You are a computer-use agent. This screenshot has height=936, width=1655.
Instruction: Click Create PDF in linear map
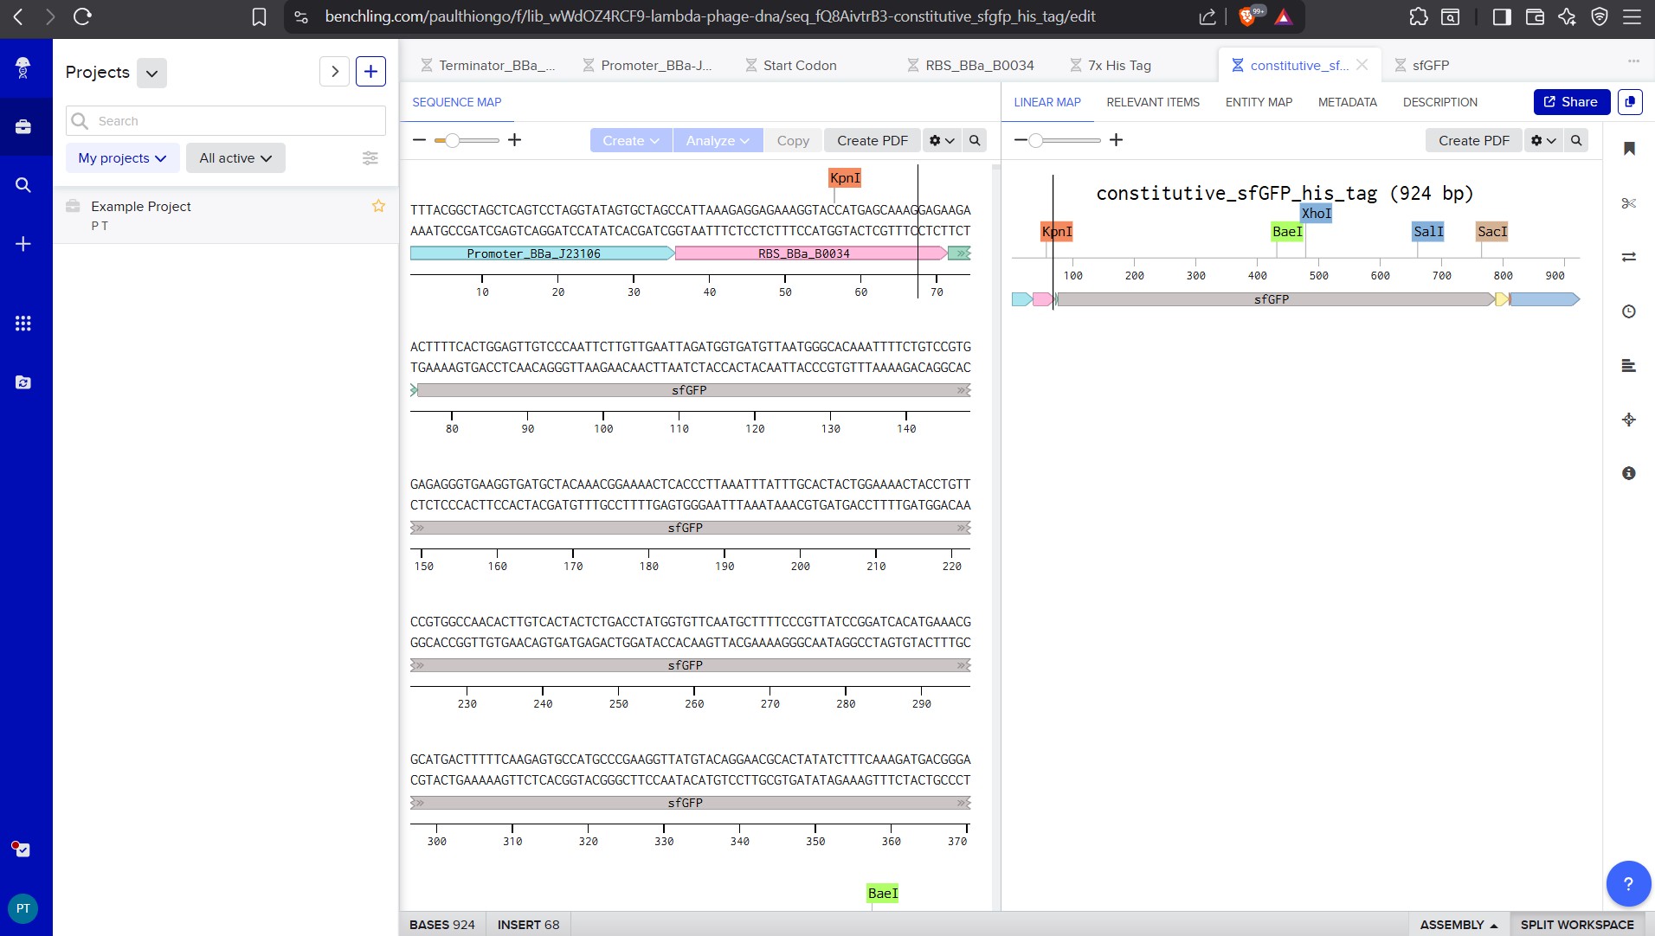click(x=1473, y=140)
